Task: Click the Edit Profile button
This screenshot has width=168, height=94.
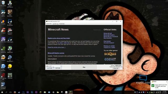Action: click(58, 68)
